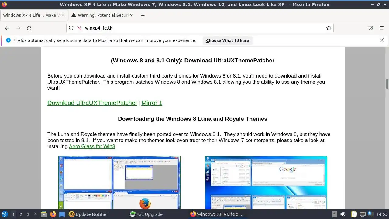Switch to workspace 2 in pager

coord(21,214)
